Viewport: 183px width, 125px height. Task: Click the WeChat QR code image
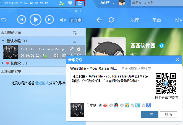coord(166,84)
